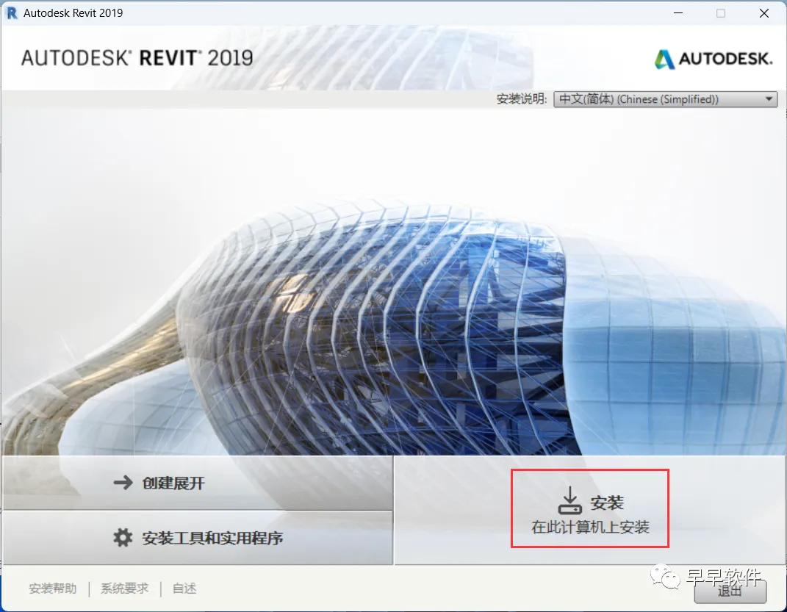
Task: Click the 创建展开 label
Action: point(173,483)
